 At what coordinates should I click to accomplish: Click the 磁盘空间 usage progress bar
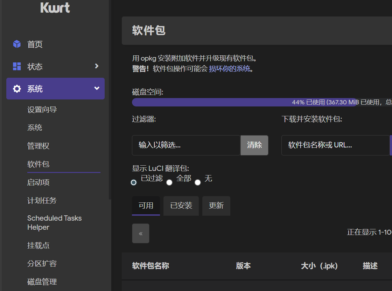[262, 102]
